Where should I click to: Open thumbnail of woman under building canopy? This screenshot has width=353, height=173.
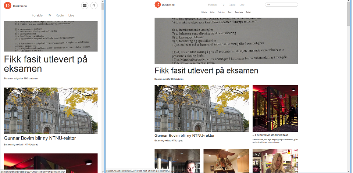pyautogui.click(x=177, y=161)
